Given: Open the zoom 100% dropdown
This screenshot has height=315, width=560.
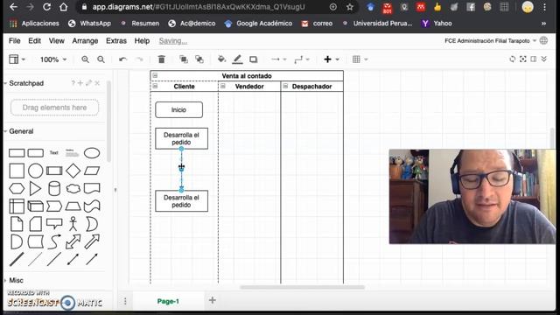Looking at the screenshot, I should (53, 59).
